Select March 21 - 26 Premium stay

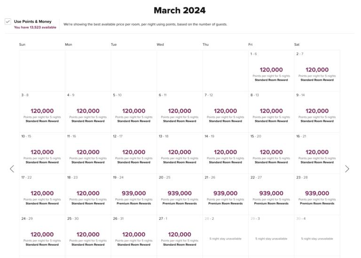(225, 193)
